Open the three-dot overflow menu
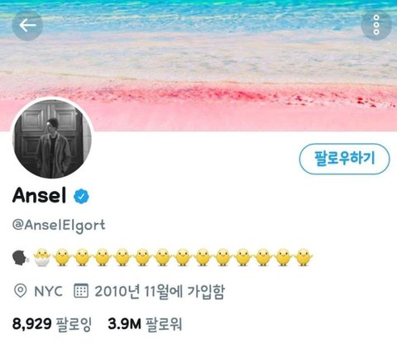 [x=376, y=25]
